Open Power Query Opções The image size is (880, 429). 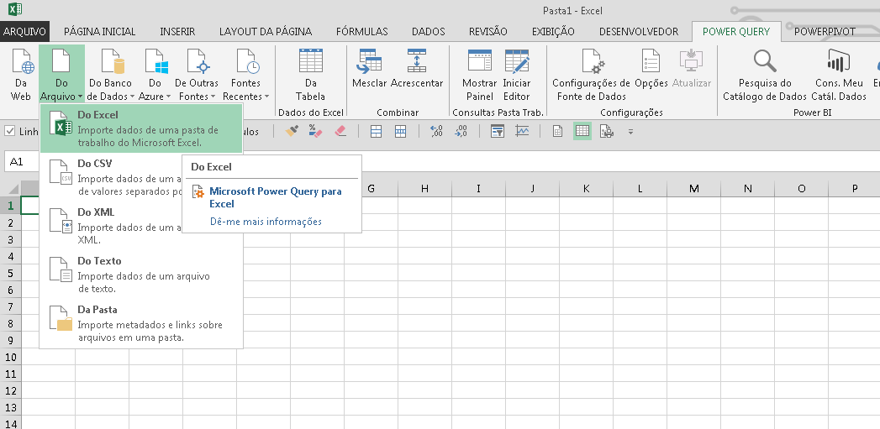click(x=651, y=69)
